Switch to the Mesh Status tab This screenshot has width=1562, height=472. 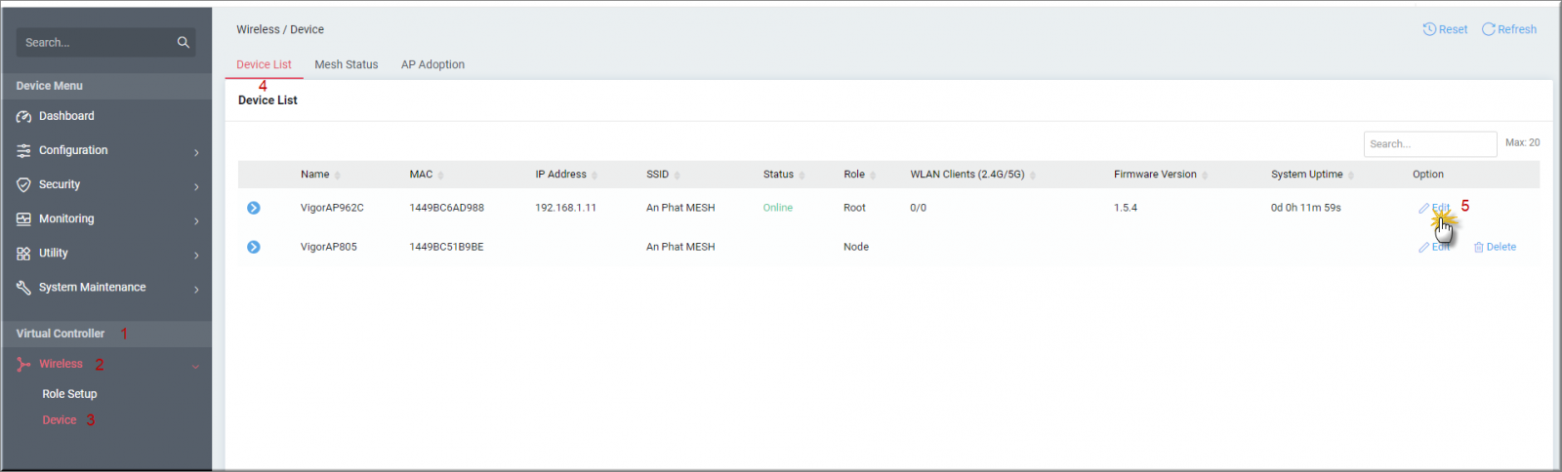coord(346,64)
